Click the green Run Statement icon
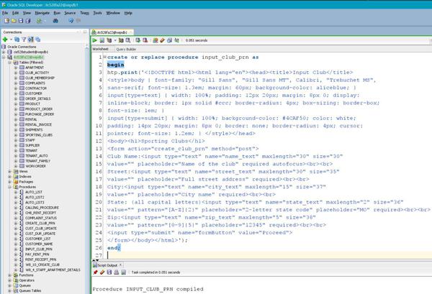432x294 pixels. [x=94, y=41]
